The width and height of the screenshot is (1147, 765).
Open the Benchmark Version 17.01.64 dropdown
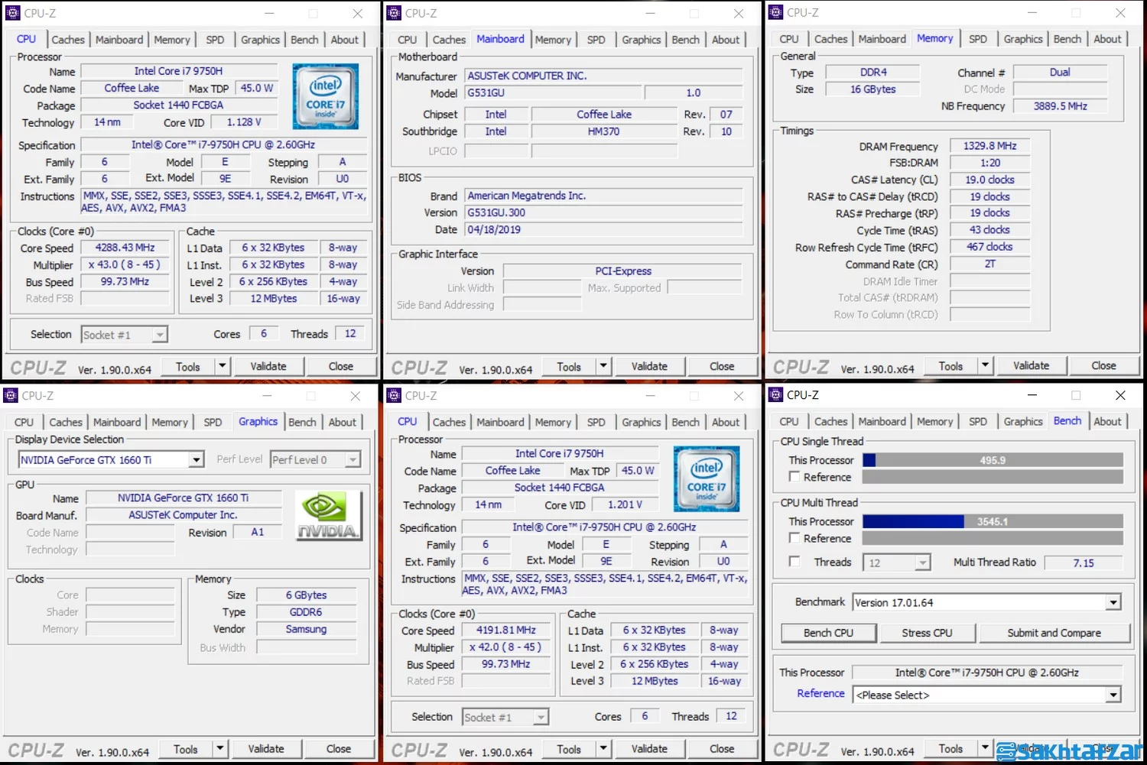(x=1113, y=602)
